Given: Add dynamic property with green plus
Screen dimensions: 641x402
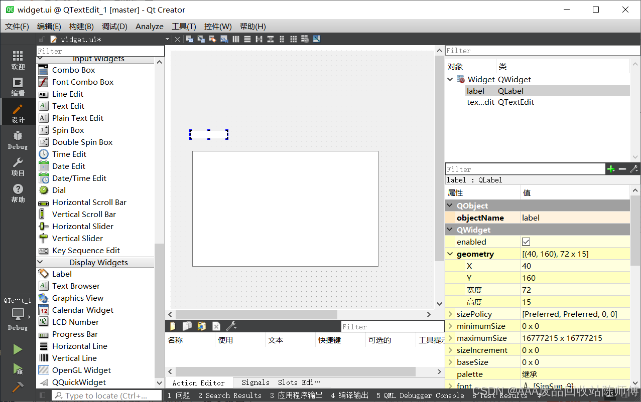Looking at the screenshot, I should click(x=611, y=169).
